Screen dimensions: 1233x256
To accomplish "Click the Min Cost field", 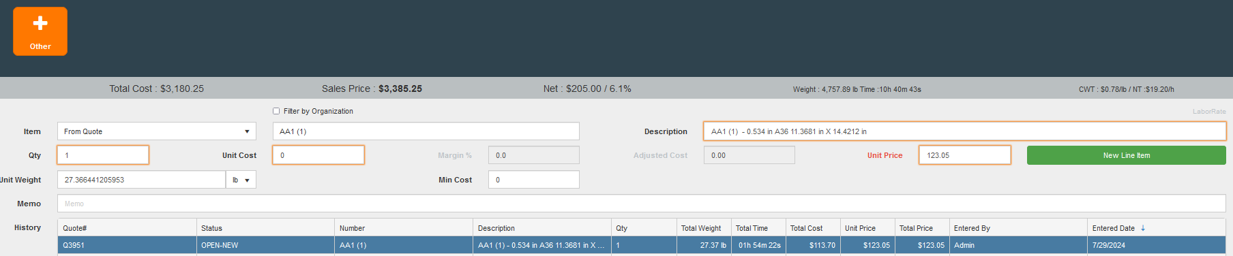I will [534, 180].
